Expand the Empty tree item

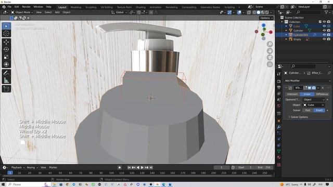click(x=286, y=39)
